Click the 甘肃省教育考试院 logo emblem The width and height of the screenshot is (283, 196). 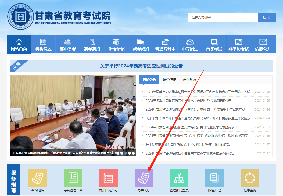[x=21, y=16]
